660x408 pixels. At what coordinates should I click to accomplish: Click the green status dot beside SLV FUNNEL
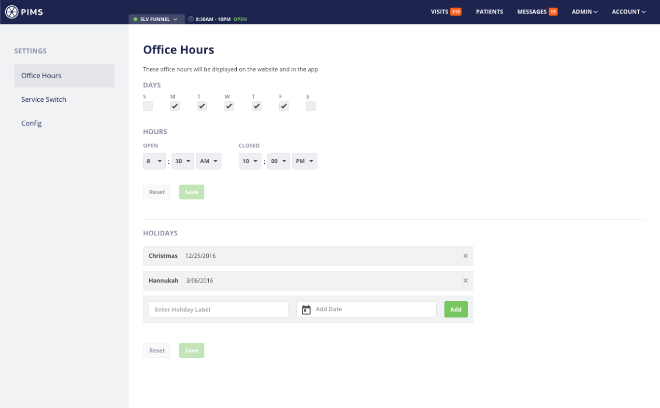(136, 19)
